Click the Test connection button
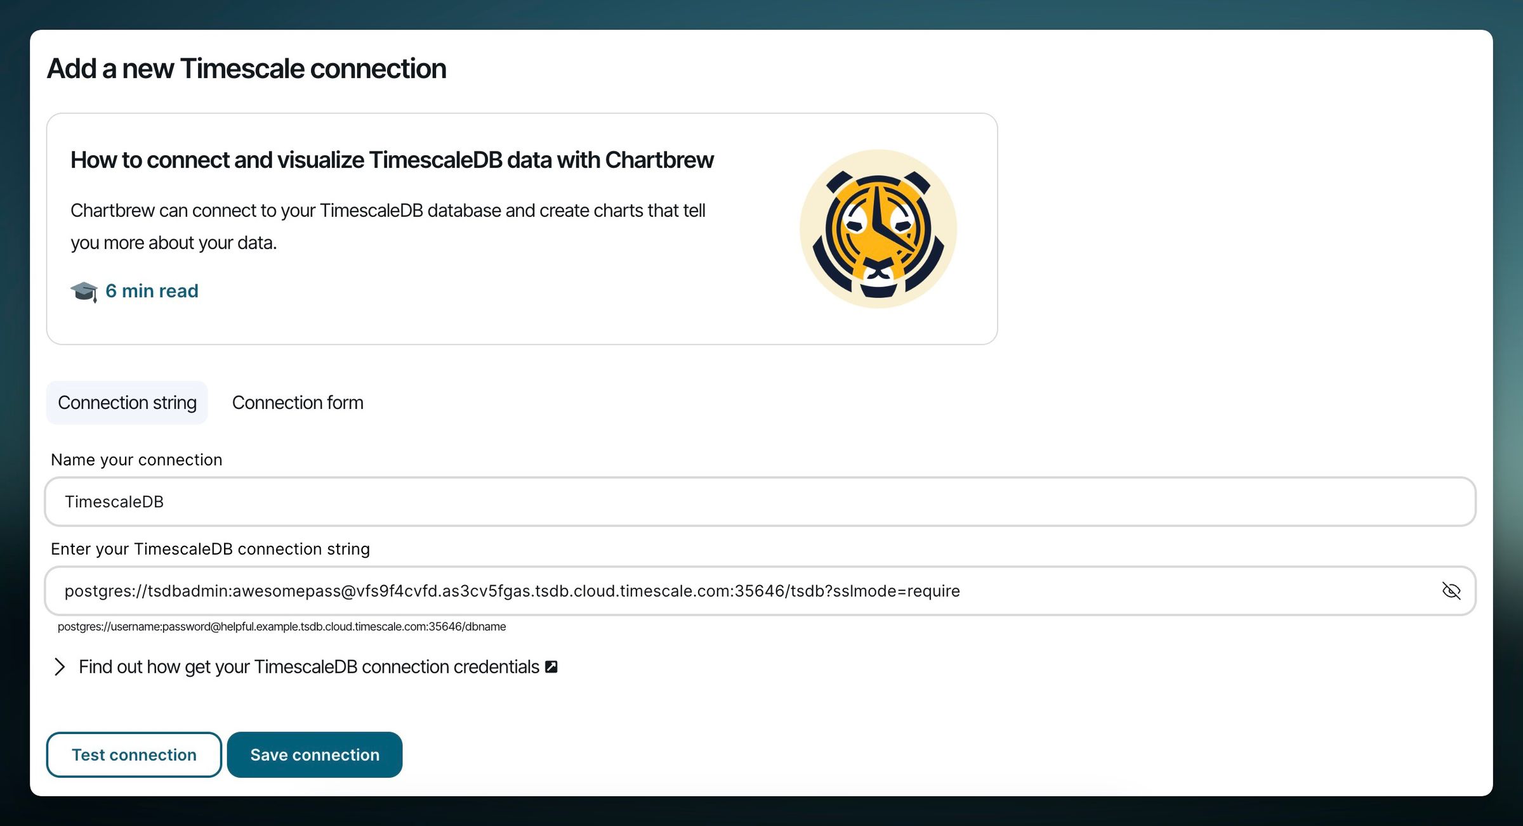The width and height of the screenshot is (1523, 826). pyautogui.click(x=133, y=754)
